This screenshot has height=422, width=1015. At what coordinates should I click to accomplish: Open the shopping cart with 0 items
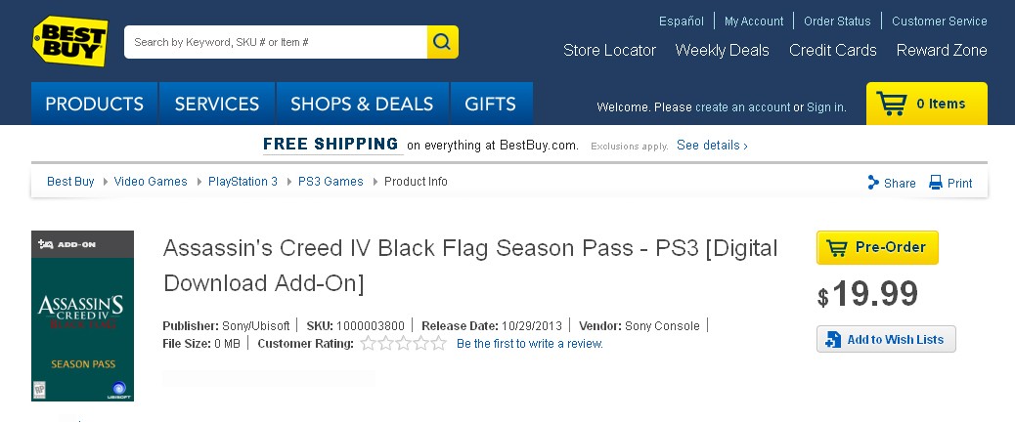926,104
